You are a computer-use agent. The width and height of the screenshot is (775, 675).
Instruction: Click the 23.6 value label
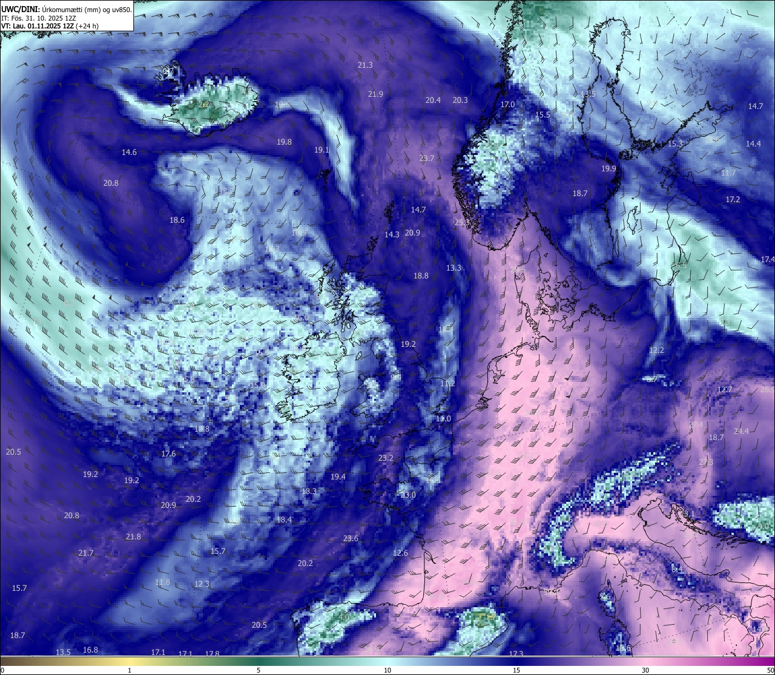pos(351,538)
